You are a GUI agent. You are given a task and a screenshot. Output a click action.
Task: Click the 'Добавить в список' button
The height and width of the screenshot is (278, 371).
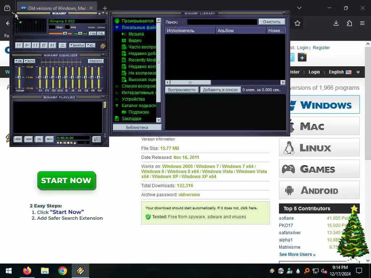point(220,90)
